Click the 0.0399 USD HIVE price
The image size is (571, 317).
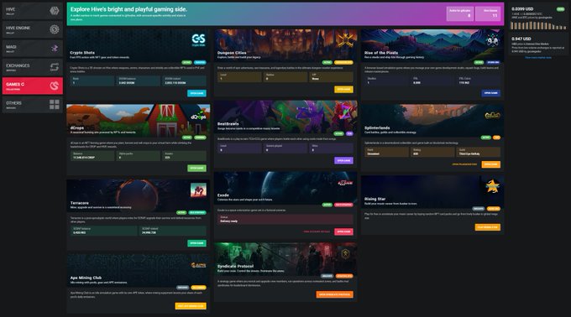tap(522, 8)
